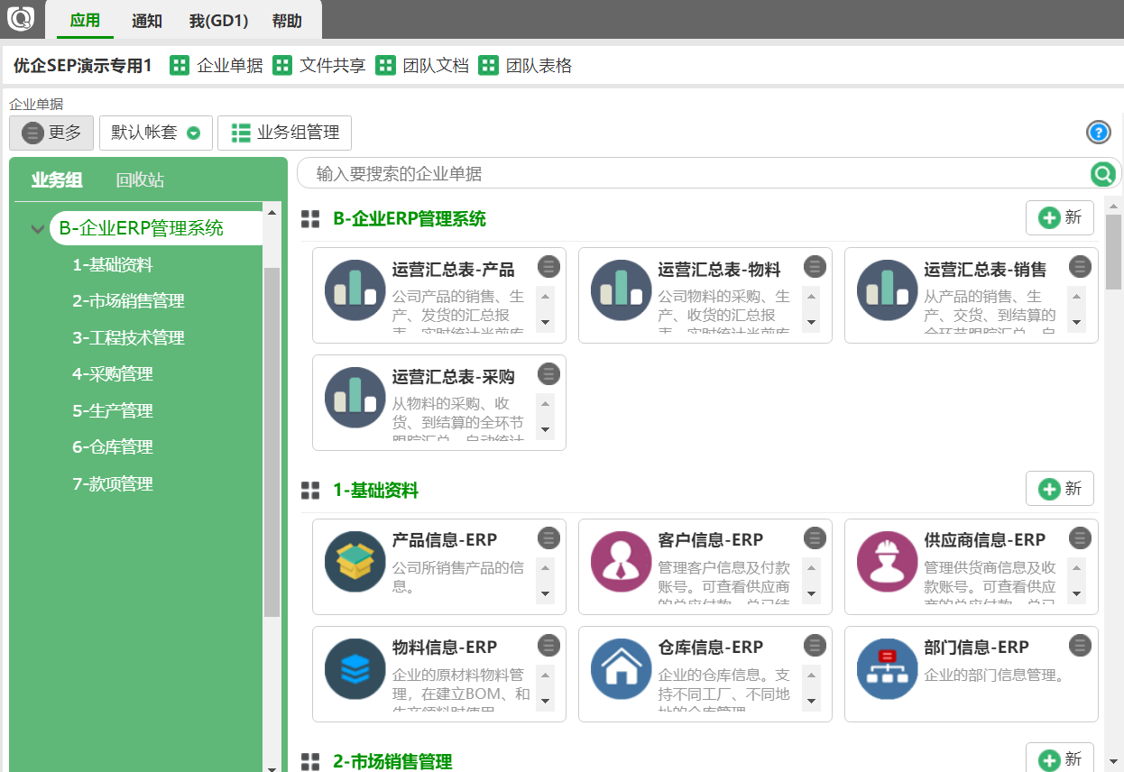Select 1-基础资料 in the tree

click(x=113, y=265)
